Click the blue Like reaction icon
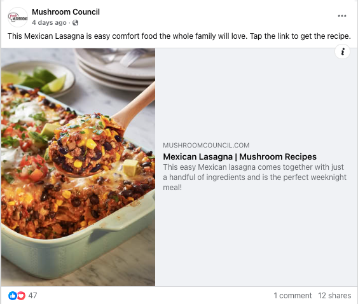 [13, 296]
